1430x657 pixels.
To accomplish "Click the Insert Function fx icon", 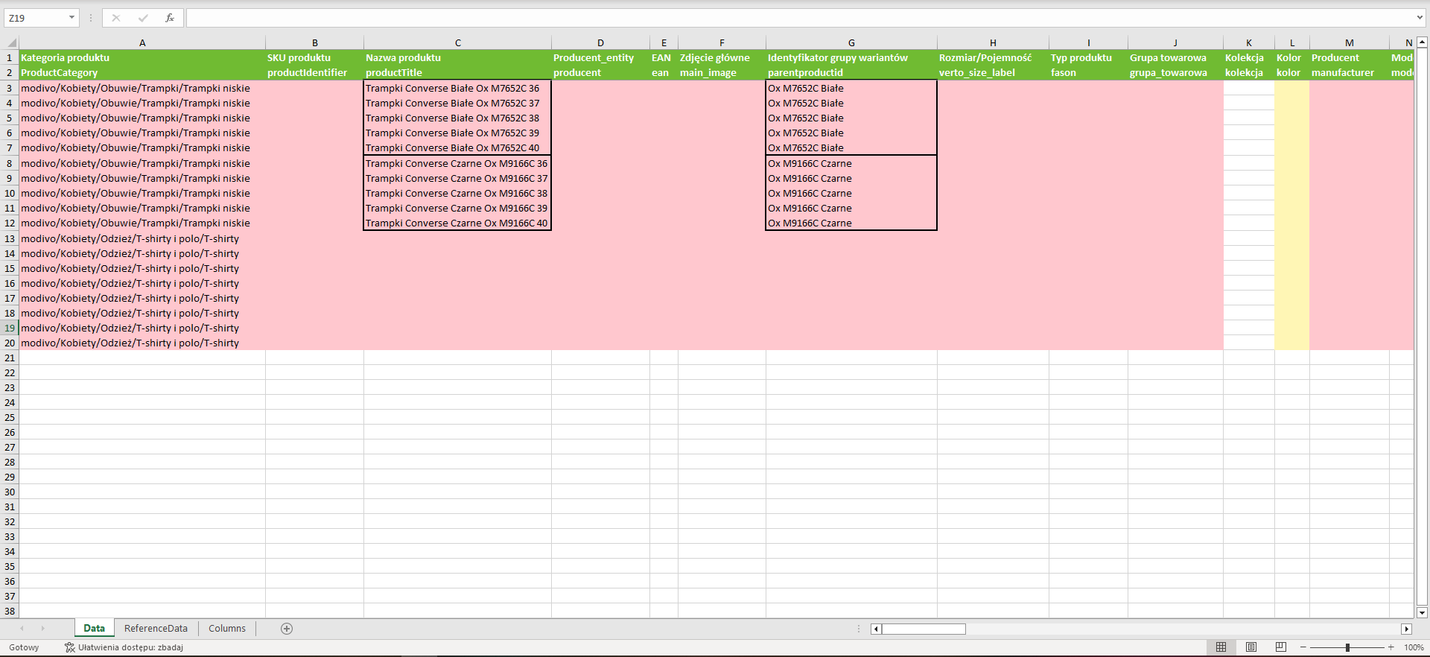I will pos(170,18).
